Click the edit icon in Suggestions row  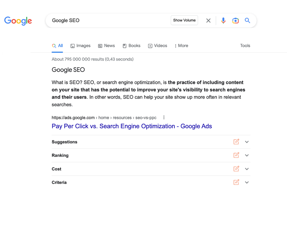[x=236, y=142]
